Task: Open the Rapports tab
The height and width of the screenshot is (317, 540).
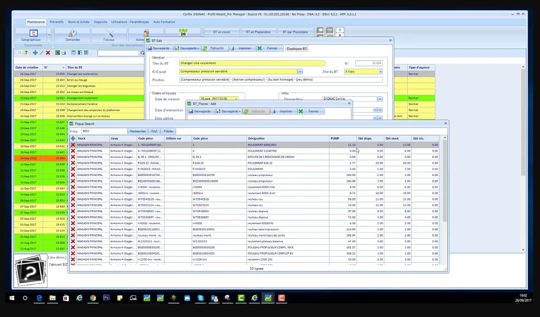Action: pyautogui.click(x=100, y=22)
